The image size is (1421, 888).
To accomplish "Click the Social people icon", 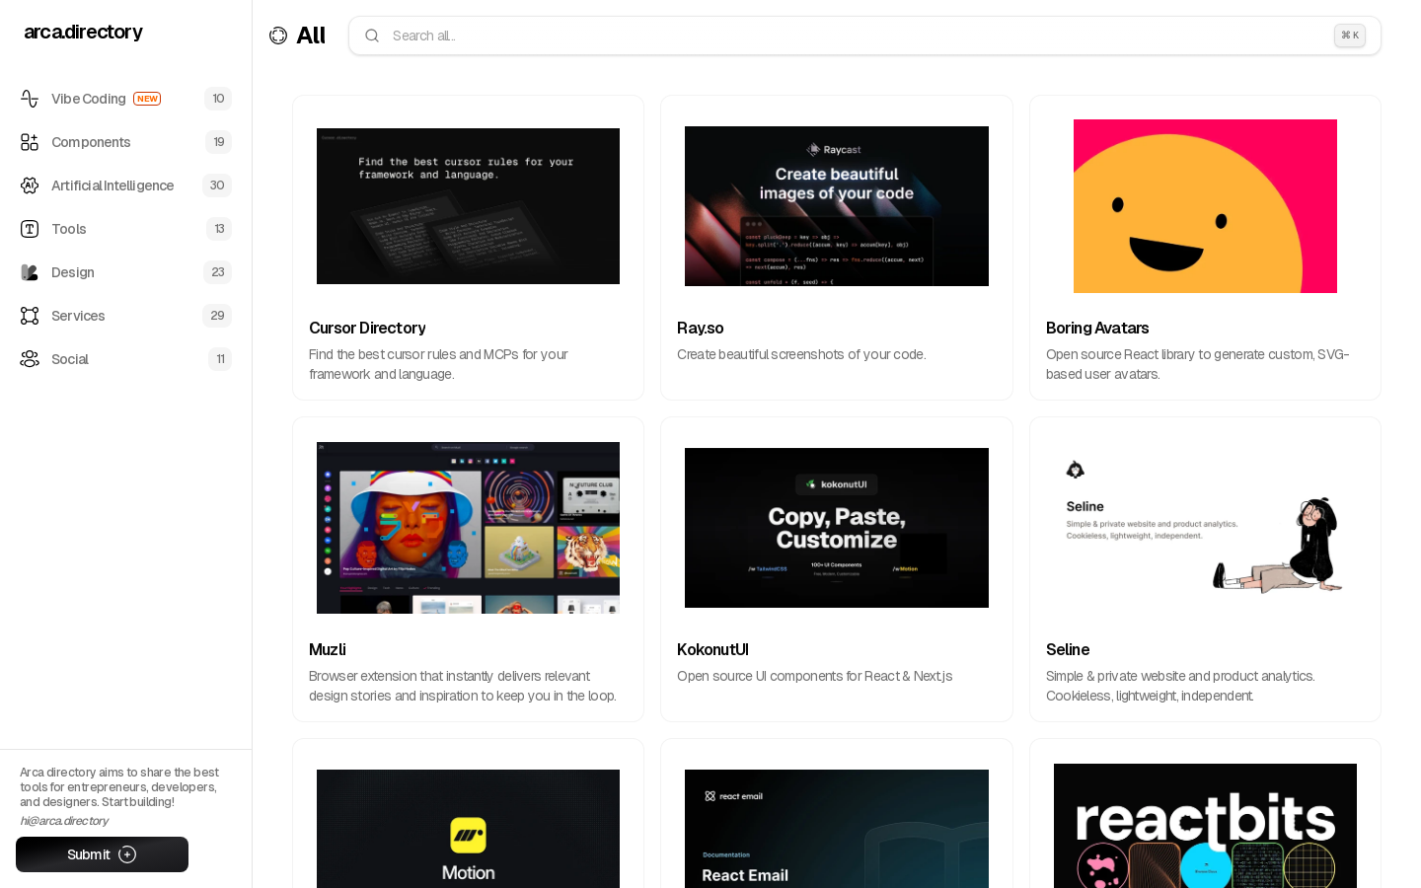I will click(x=30, y=359).
